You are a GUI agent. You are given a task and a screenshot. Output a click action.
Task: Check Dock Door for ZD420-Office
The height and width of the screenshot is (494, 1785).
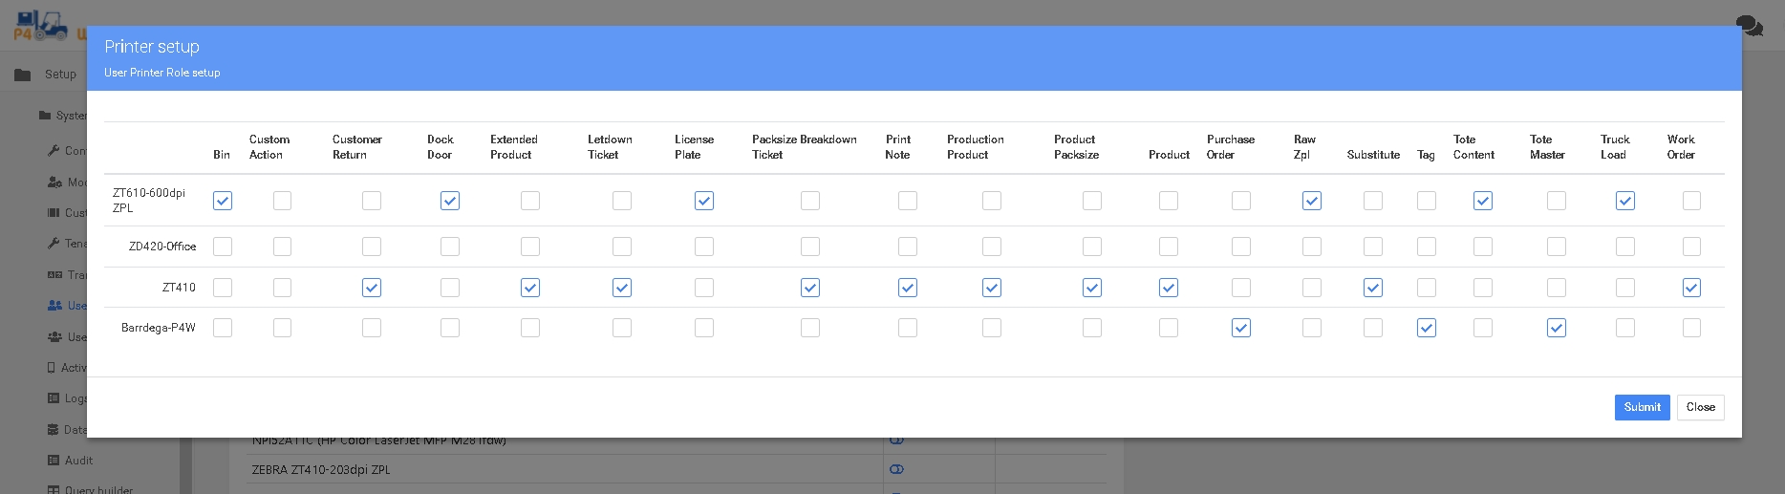tap(450, 247)
